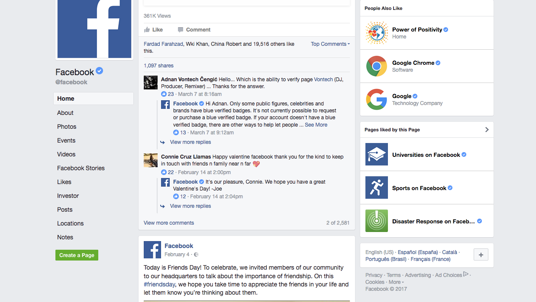The width and height of the screenshot is (536, 302).
Task: Open the #friendsday hashtag link
Action: (x=159, y=284)
